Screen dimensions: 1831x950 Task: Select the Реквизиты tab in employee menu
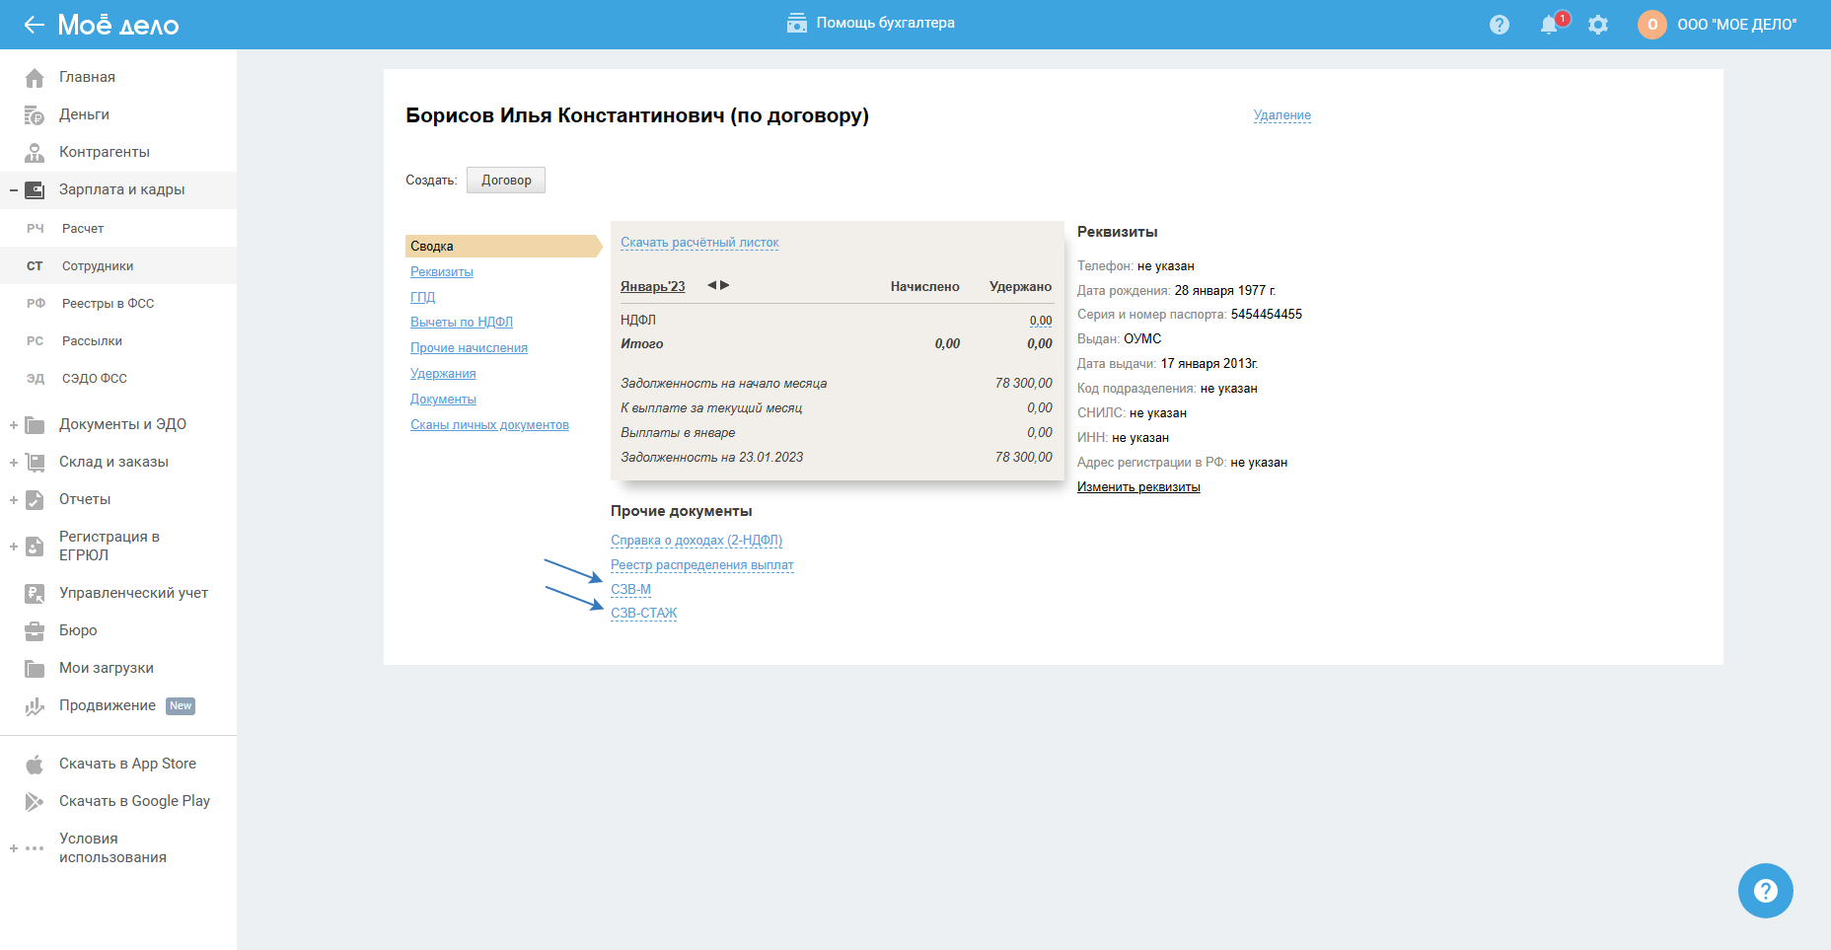(442, 272)
